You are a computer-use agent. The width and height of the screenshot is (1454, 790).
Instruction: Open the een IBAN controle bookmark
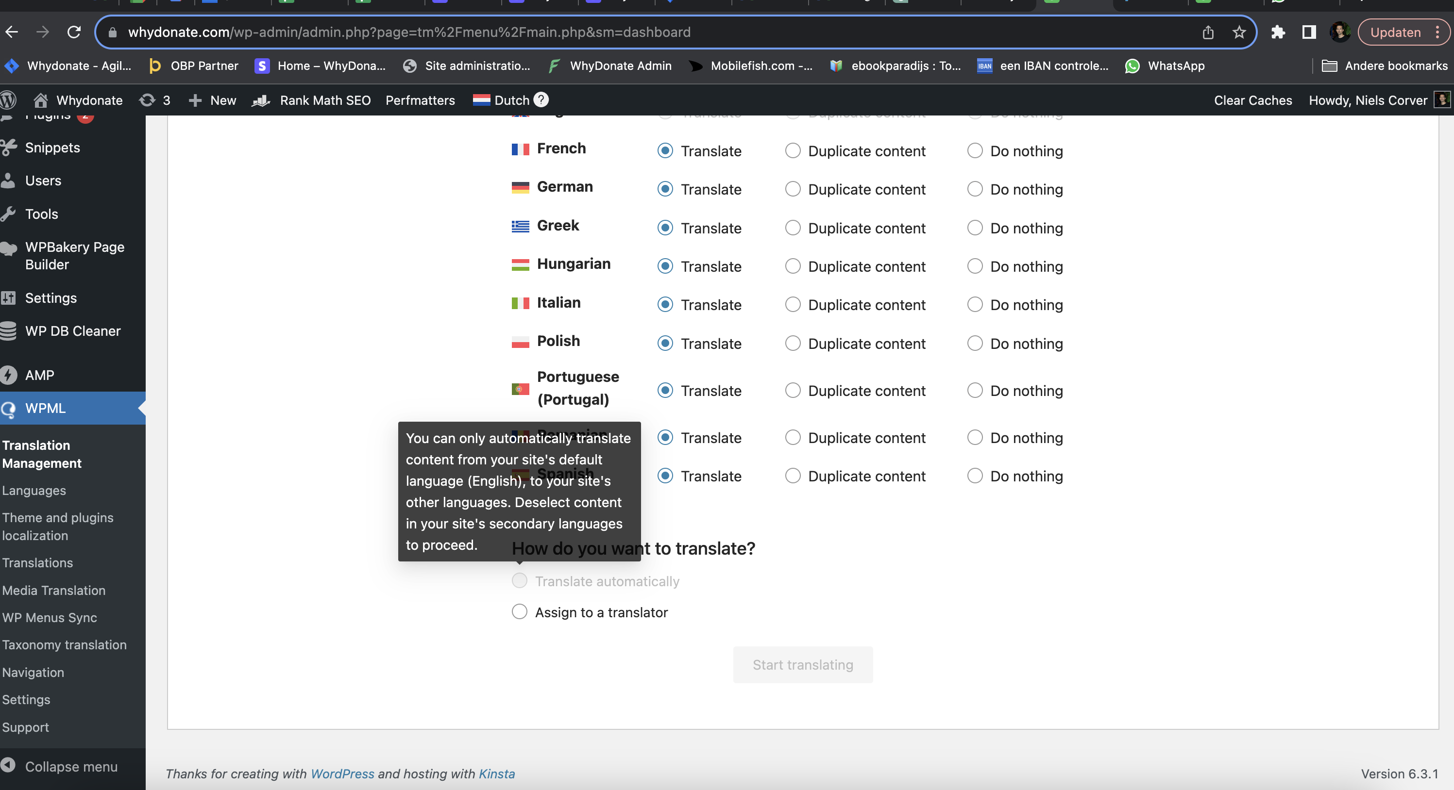tap(1043, 66)
